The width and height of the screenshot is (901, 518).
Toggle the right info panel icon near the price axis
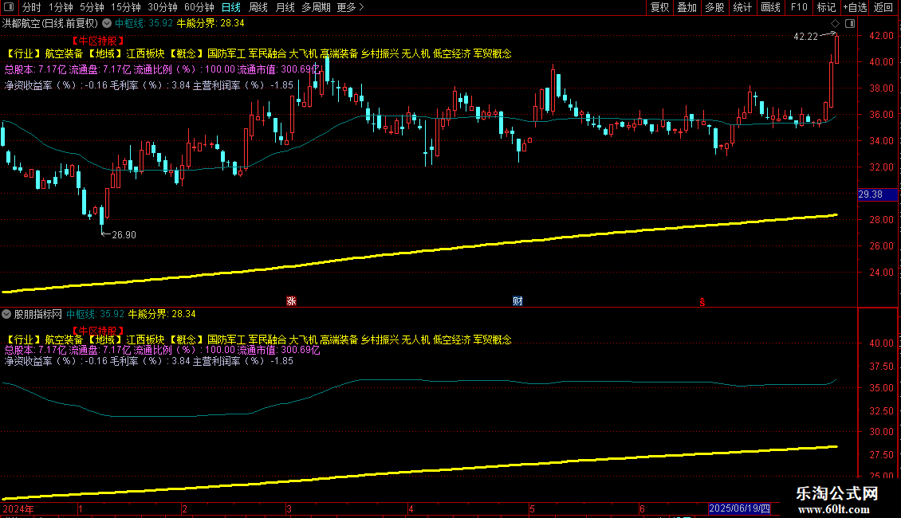click(x=850, y=24)
